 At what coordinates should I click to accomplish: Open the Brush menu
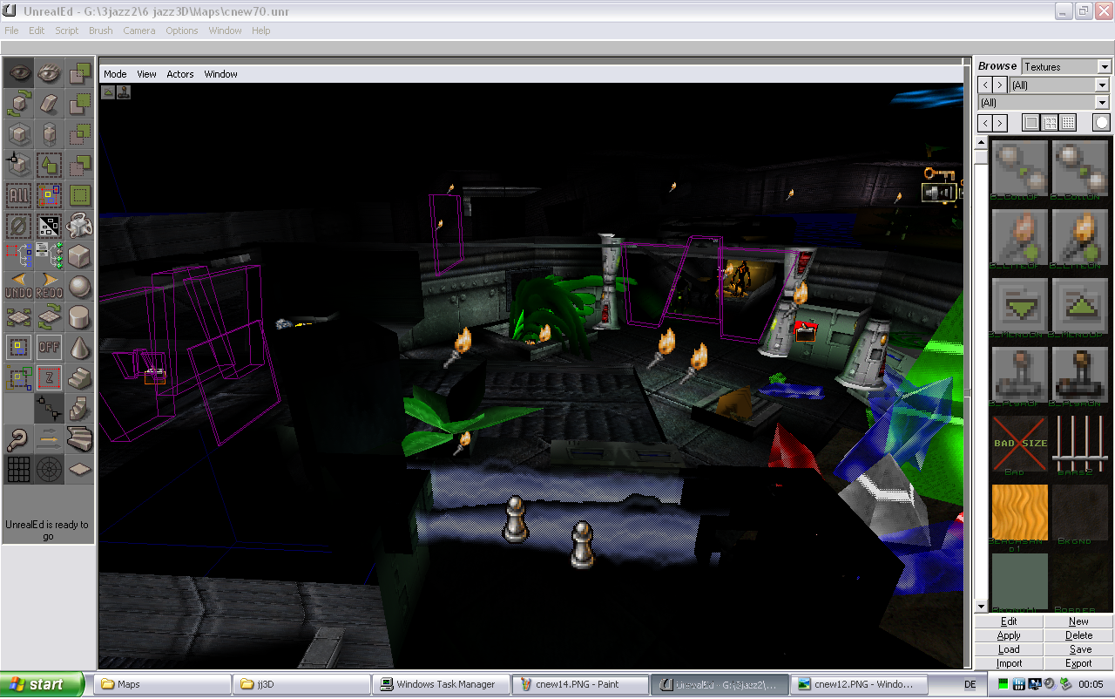(x=101, y=31)
